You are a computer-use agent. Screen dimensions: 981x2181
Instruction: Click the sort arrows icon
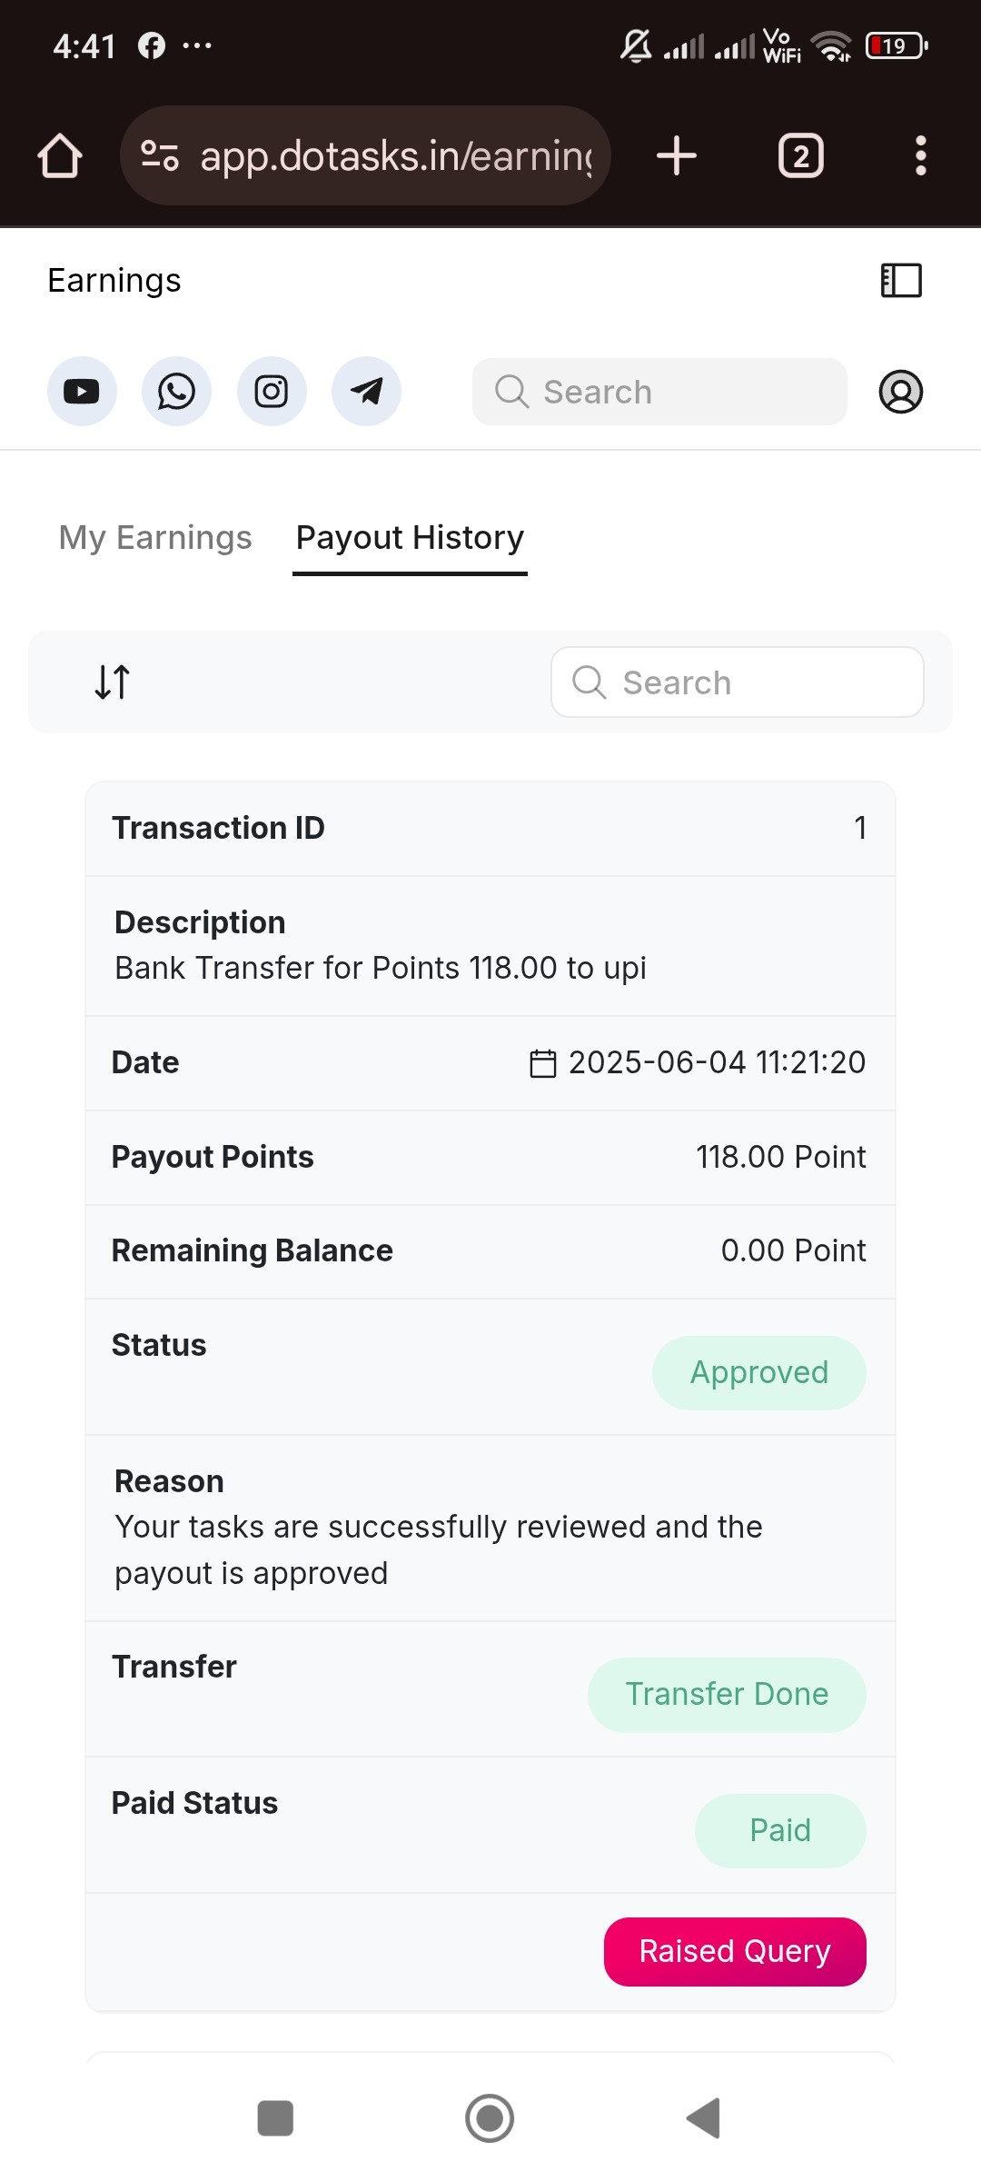(113, 682)
